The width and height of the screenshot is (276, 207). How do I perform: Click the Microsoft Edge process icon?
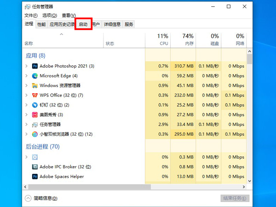coord(35,76)
